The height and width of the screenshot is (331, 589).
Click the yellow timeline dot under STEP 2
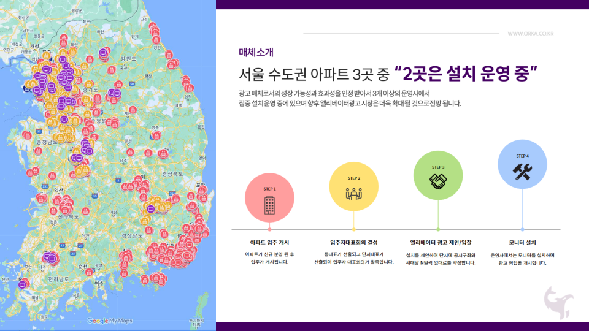click(x=354, y=229)
